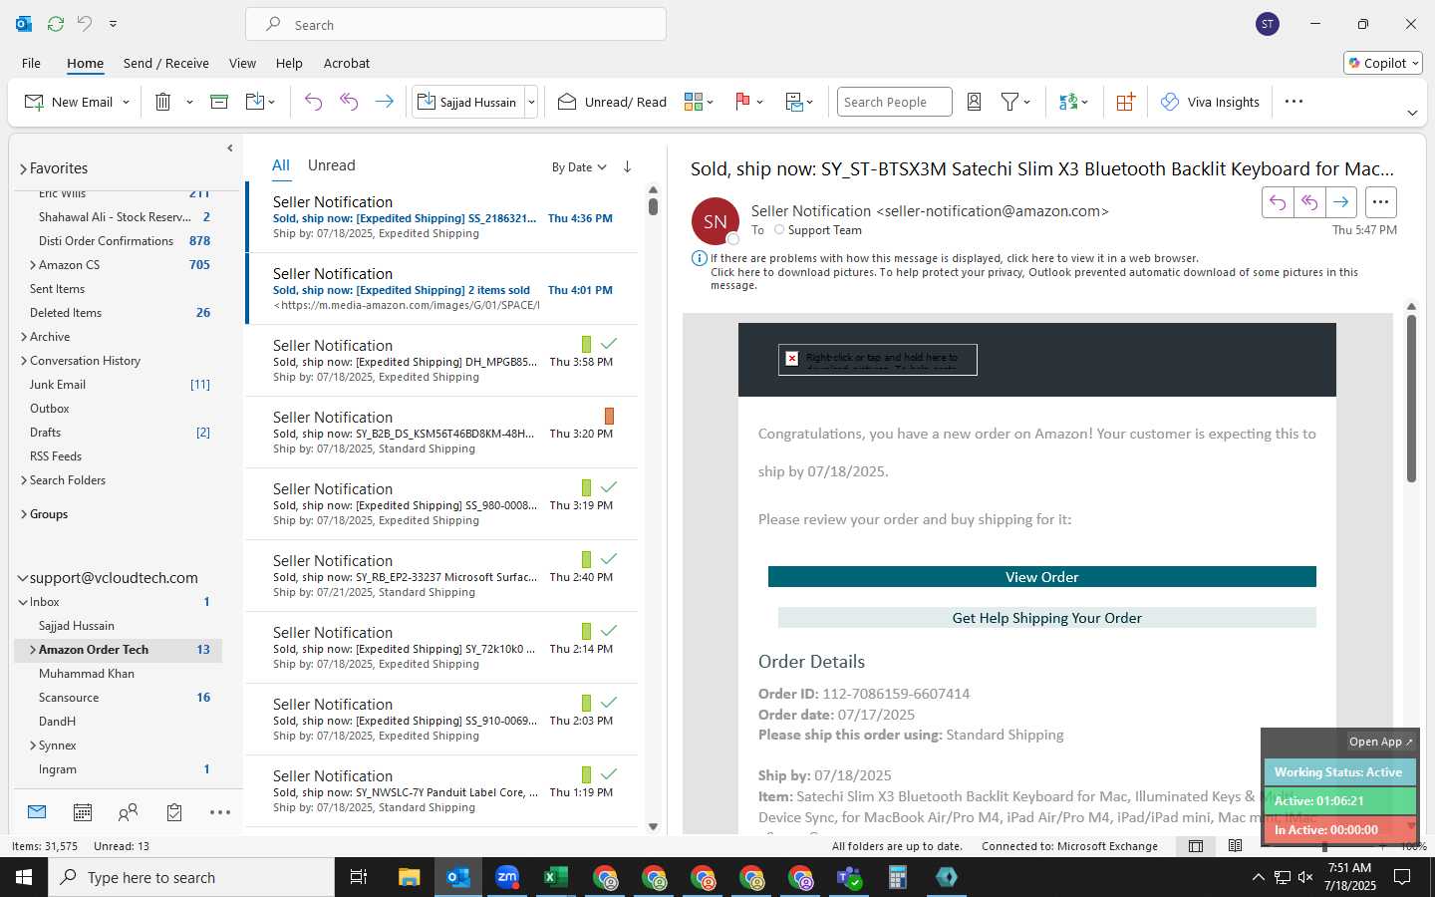1435x897 pixels.
Task: Click the Send/Receive sync icon in title bar
Action: coord(56,23)
